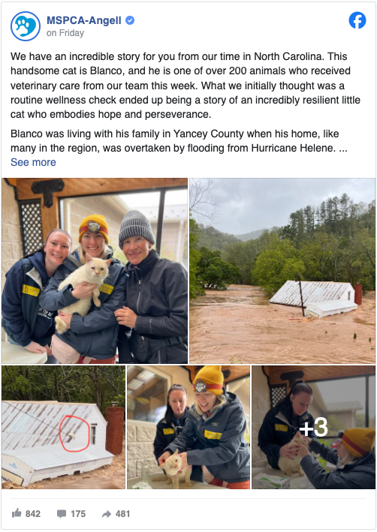Open photo of vet examining white cat
This screenshot has height=532, width=377.
[x=188, y=427]
